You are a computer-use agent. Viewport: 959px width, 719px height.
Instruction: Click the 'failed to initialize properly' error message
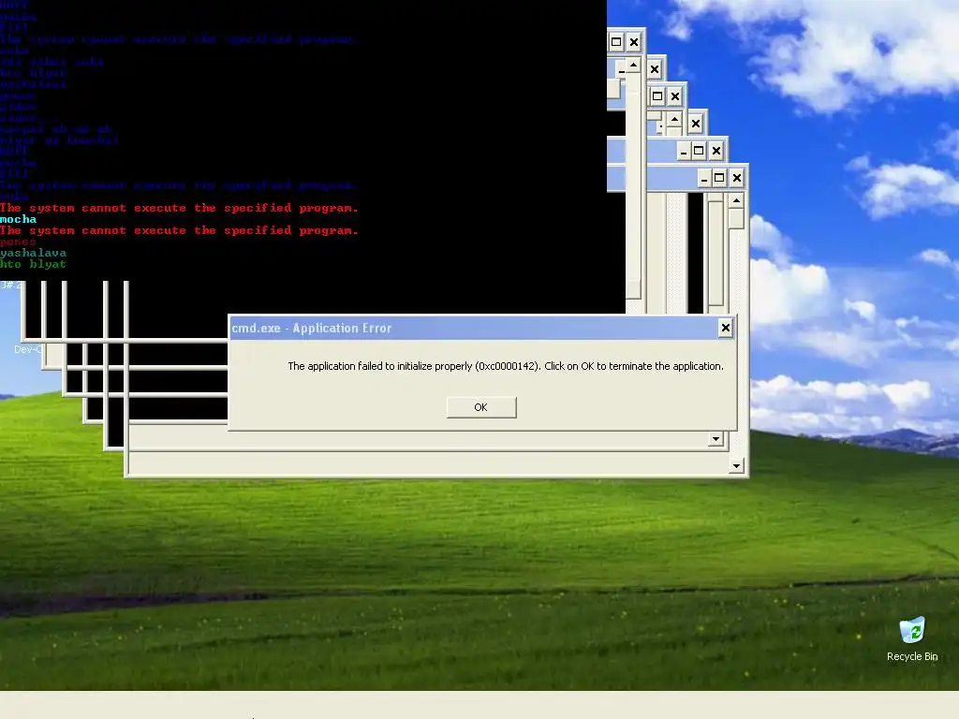pos(505,366)
